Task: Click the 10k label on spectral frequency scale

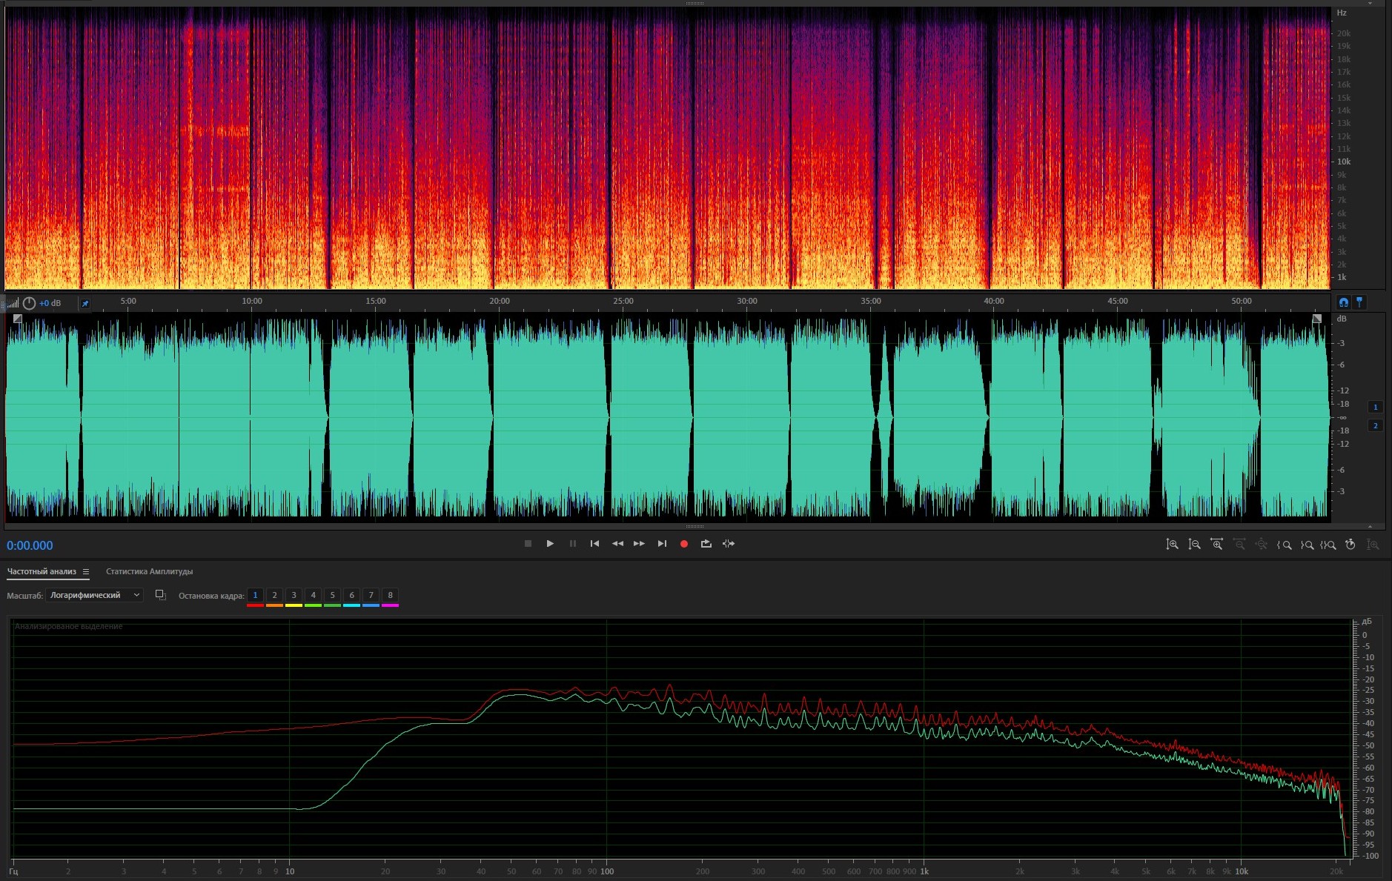Action: 1344,162
